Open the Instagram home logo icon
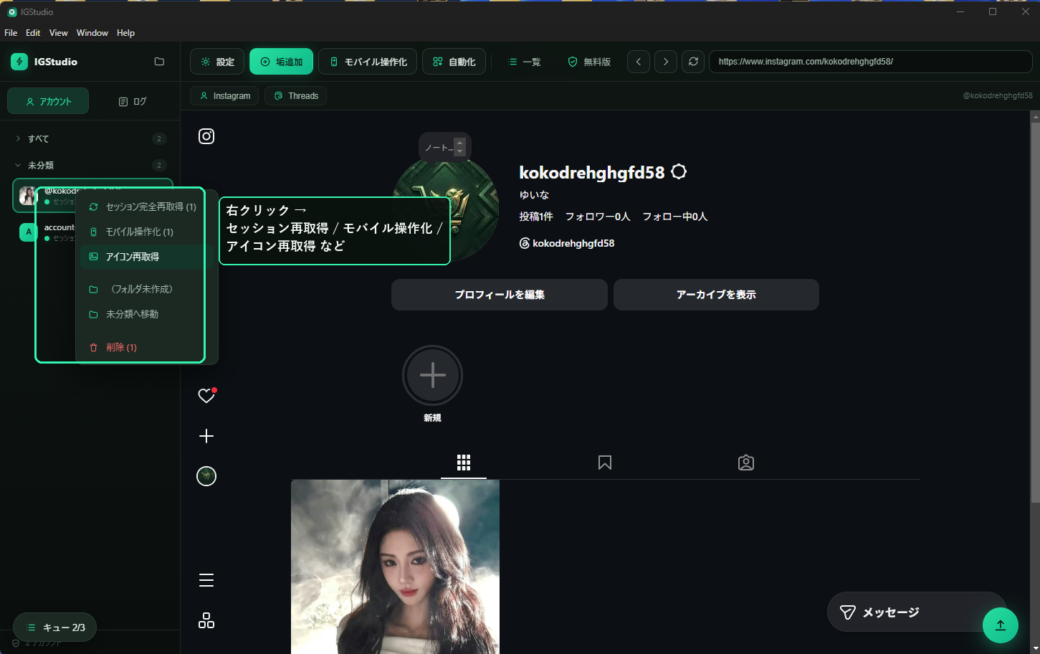Screen dimensions: 1040x654 (x=206, y=136)
